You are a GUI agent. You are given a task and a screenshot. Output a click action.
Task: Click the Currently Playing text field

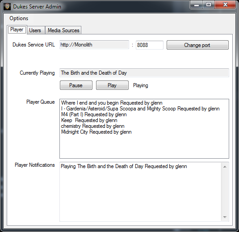coord(144,73)
